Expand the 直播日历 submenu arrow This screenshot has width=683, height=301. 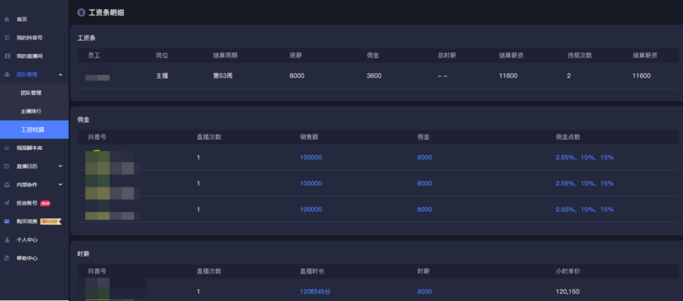pyautogui.click(x=60, y=166)
